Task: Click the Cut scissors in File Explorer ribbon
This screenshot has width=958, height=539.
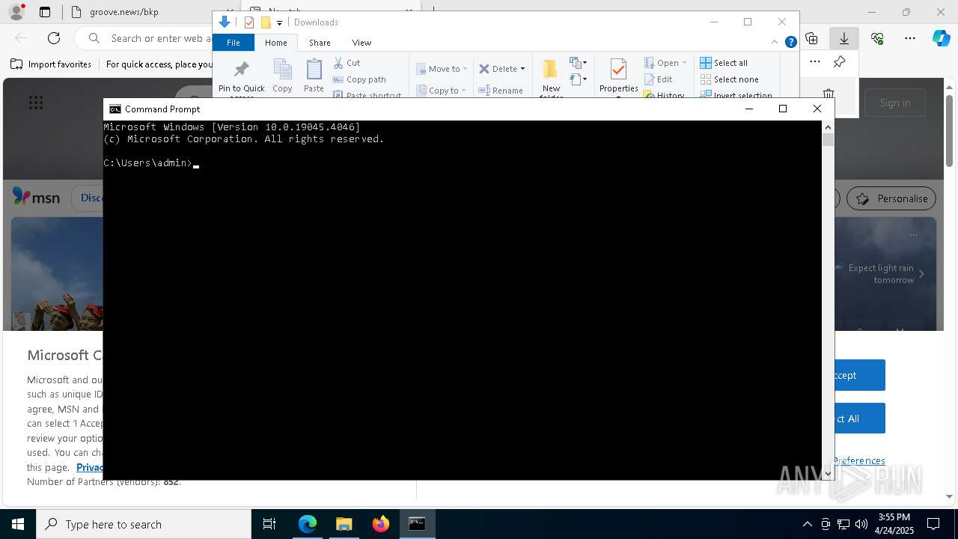Action: [339, 63]
